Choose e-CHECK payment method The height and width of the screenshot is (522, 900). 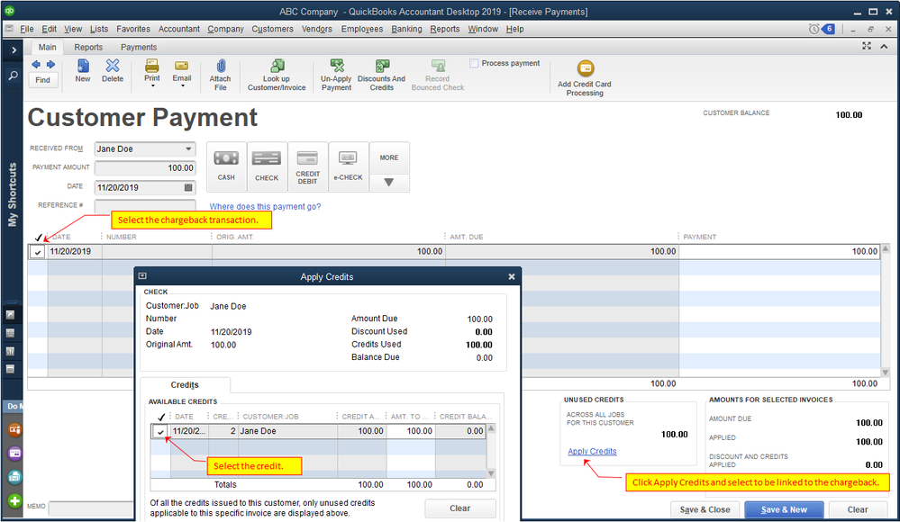tap(349, 166)
